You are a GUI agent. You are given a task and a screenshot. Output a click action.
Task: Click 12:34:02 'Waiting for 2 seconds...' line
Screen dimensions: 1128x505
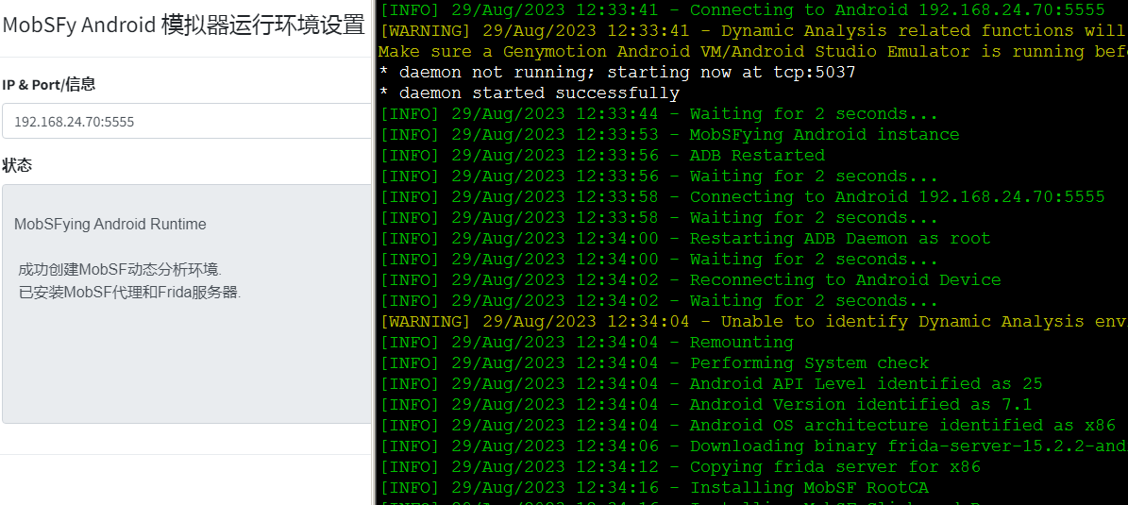click(659, 301)
